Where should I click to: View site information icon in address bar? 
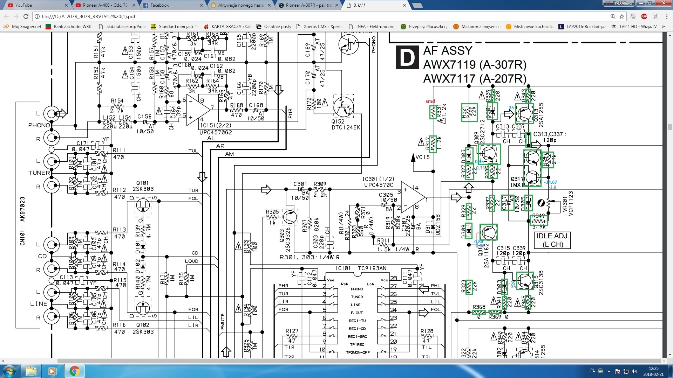tap(37, 16)
